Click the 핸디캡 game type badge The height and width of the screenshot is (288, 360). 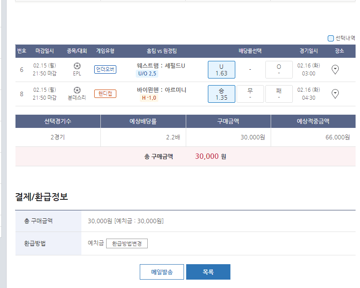click(105, 94)
